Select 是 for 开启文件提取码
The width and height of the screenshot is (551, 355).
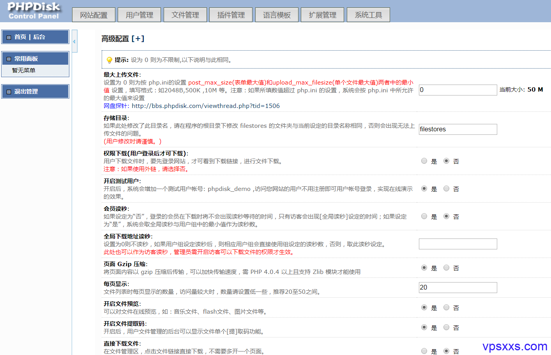tap(424, 327)
